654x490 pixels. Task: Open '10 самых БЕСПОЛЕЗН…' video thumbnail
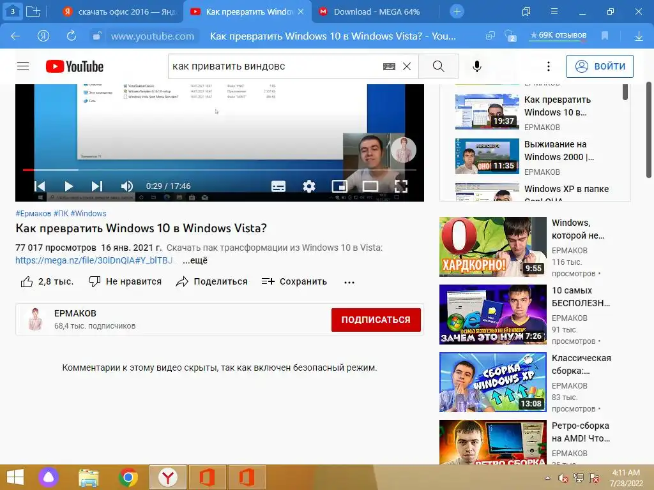[492, 314]
